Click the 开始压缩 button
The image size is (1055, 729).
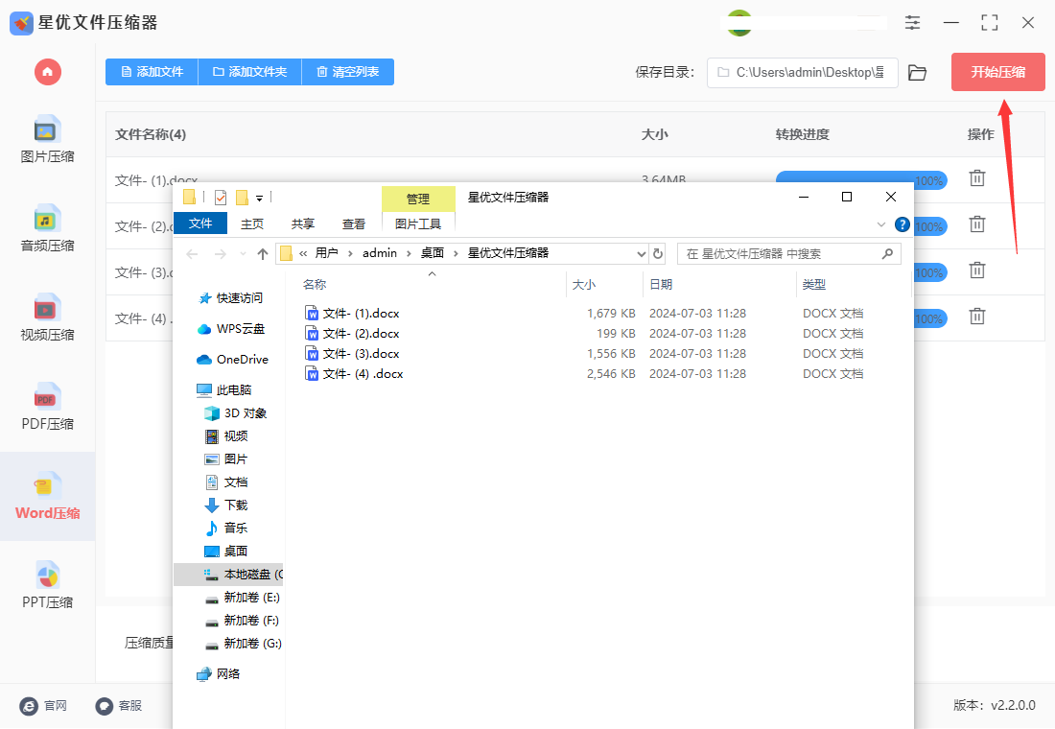pos(997,72)
